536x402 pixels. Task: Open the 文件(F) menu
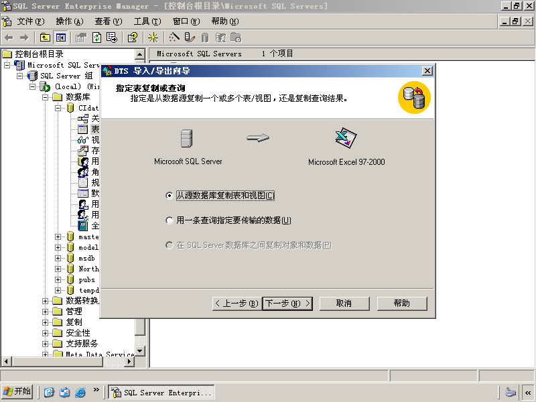[31, 21]
